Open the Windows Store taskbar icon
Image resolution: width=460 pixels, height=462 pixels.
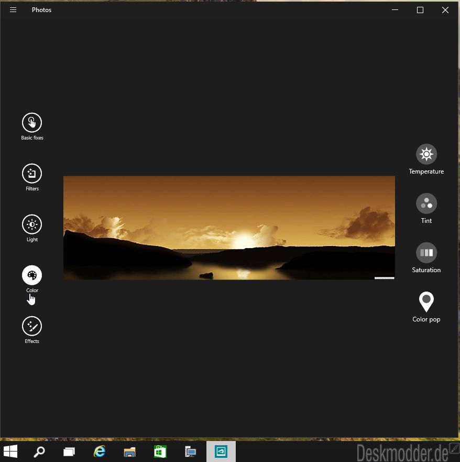pyautogui.click(x=160, y=452)
